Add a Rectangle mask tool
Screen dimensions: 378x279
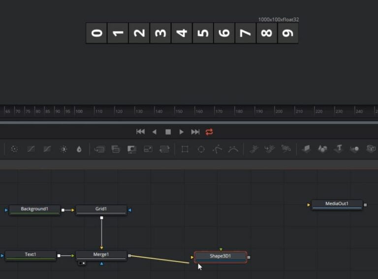click(185, 149)
